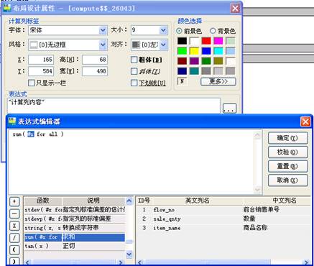The width and height of the screenshot is (314, 266).
Task: Select the sale_qnty column row
Action: 224,219
